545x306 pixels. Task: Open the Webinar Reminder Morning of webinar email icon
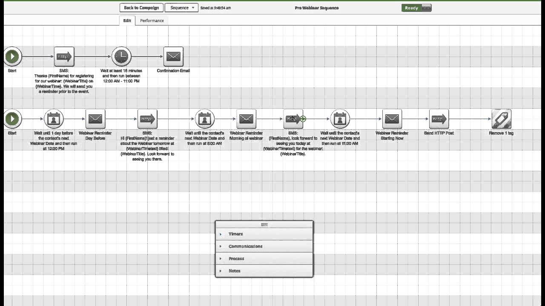coord(246,119)
